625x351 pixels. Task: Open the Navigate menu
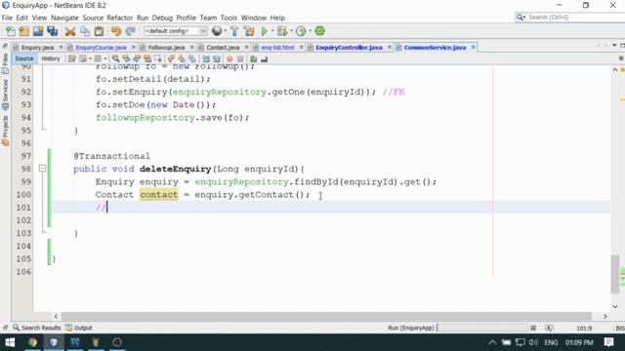click(x=64, y=18)
